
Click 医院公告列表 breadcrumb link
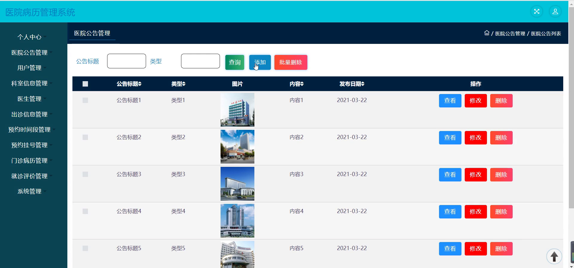click(546, 33)
